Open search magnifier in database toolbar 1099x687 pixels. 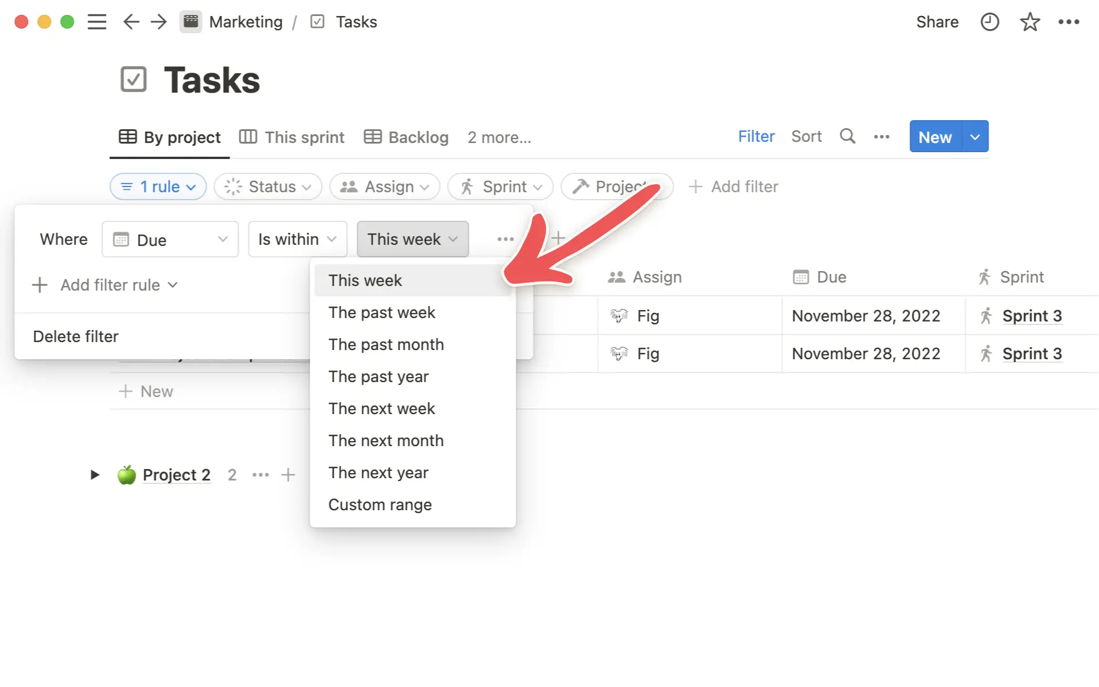point(847,136)
